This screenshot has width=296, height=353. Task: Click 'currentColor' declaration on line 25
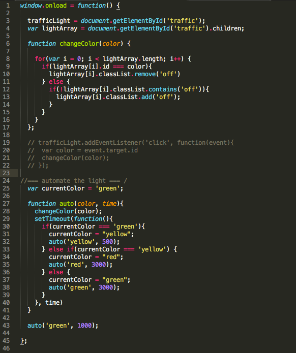click(63, 188)
